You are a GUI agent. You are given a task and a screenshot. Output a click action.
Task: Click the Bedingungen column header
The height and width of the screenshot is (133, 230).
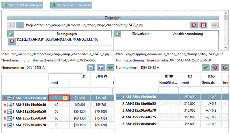67,34
